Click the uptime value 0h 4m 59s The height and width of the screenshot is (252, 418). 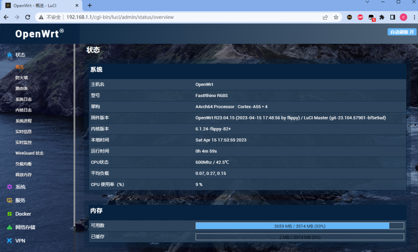pos(206,151)
